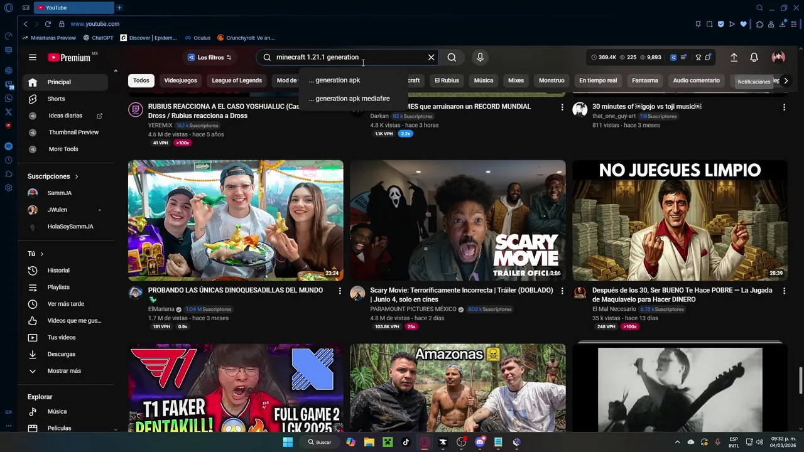Click the search magnifier button
Image resolution: width=804 pixels, height=452 pixels.
coord(452,57)
